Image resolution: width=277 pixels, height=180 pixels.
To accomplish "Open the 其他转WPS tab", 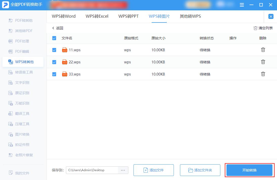I will click(x=190, y=16).
